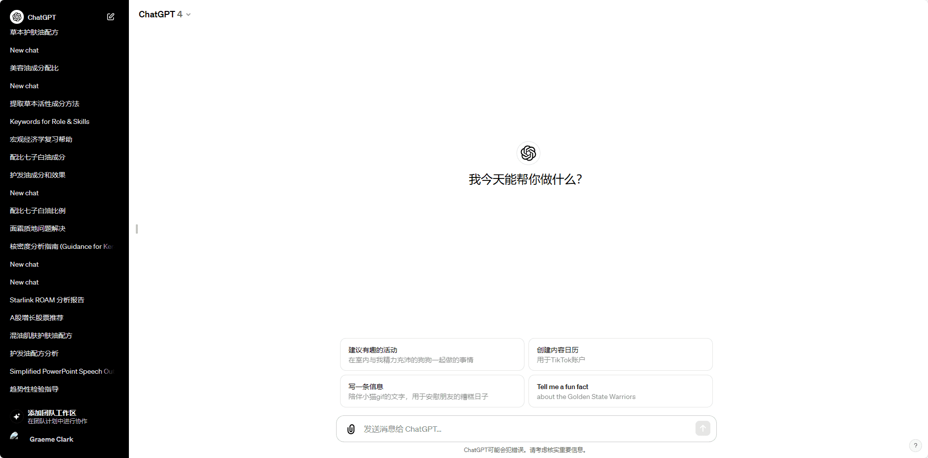Open the chat A股增长股票推荐
Viewport: 928px width, 458px height.
[37, 318]
